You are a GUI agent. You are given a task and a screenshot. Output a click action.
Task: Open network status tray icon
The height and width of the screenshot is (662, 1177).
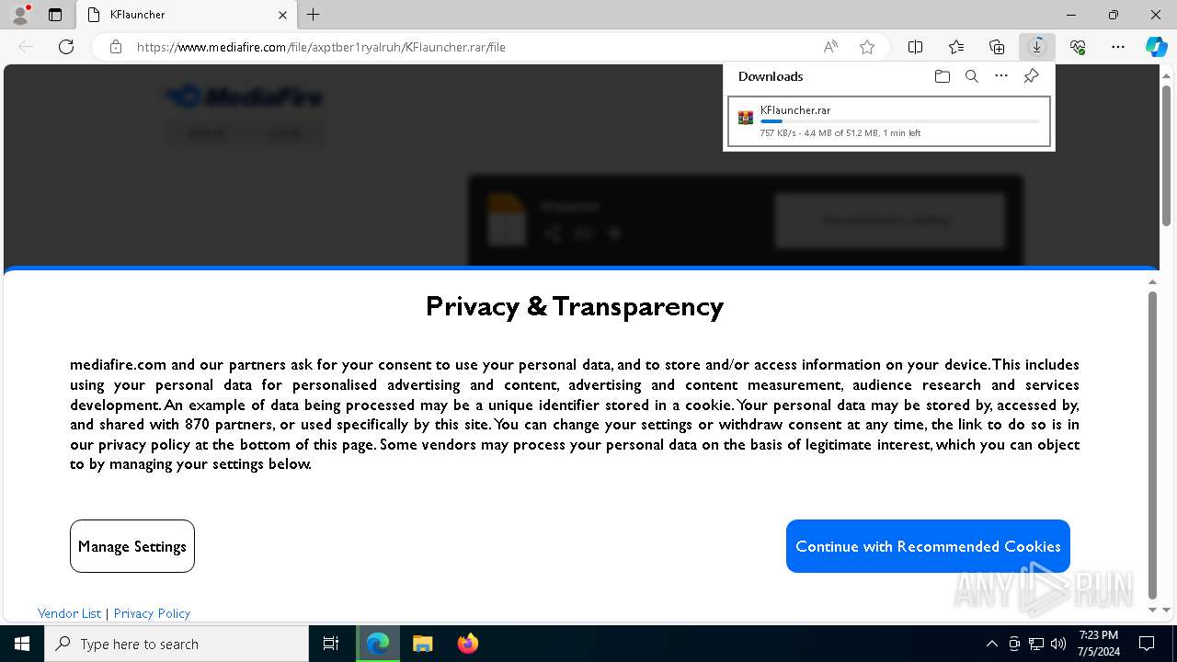pos(1036,644)
